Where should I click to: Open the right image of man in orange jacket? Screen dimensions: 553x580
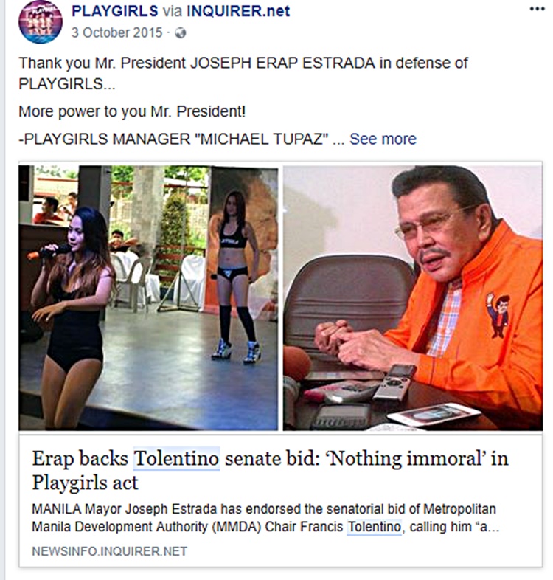[413, 298]
